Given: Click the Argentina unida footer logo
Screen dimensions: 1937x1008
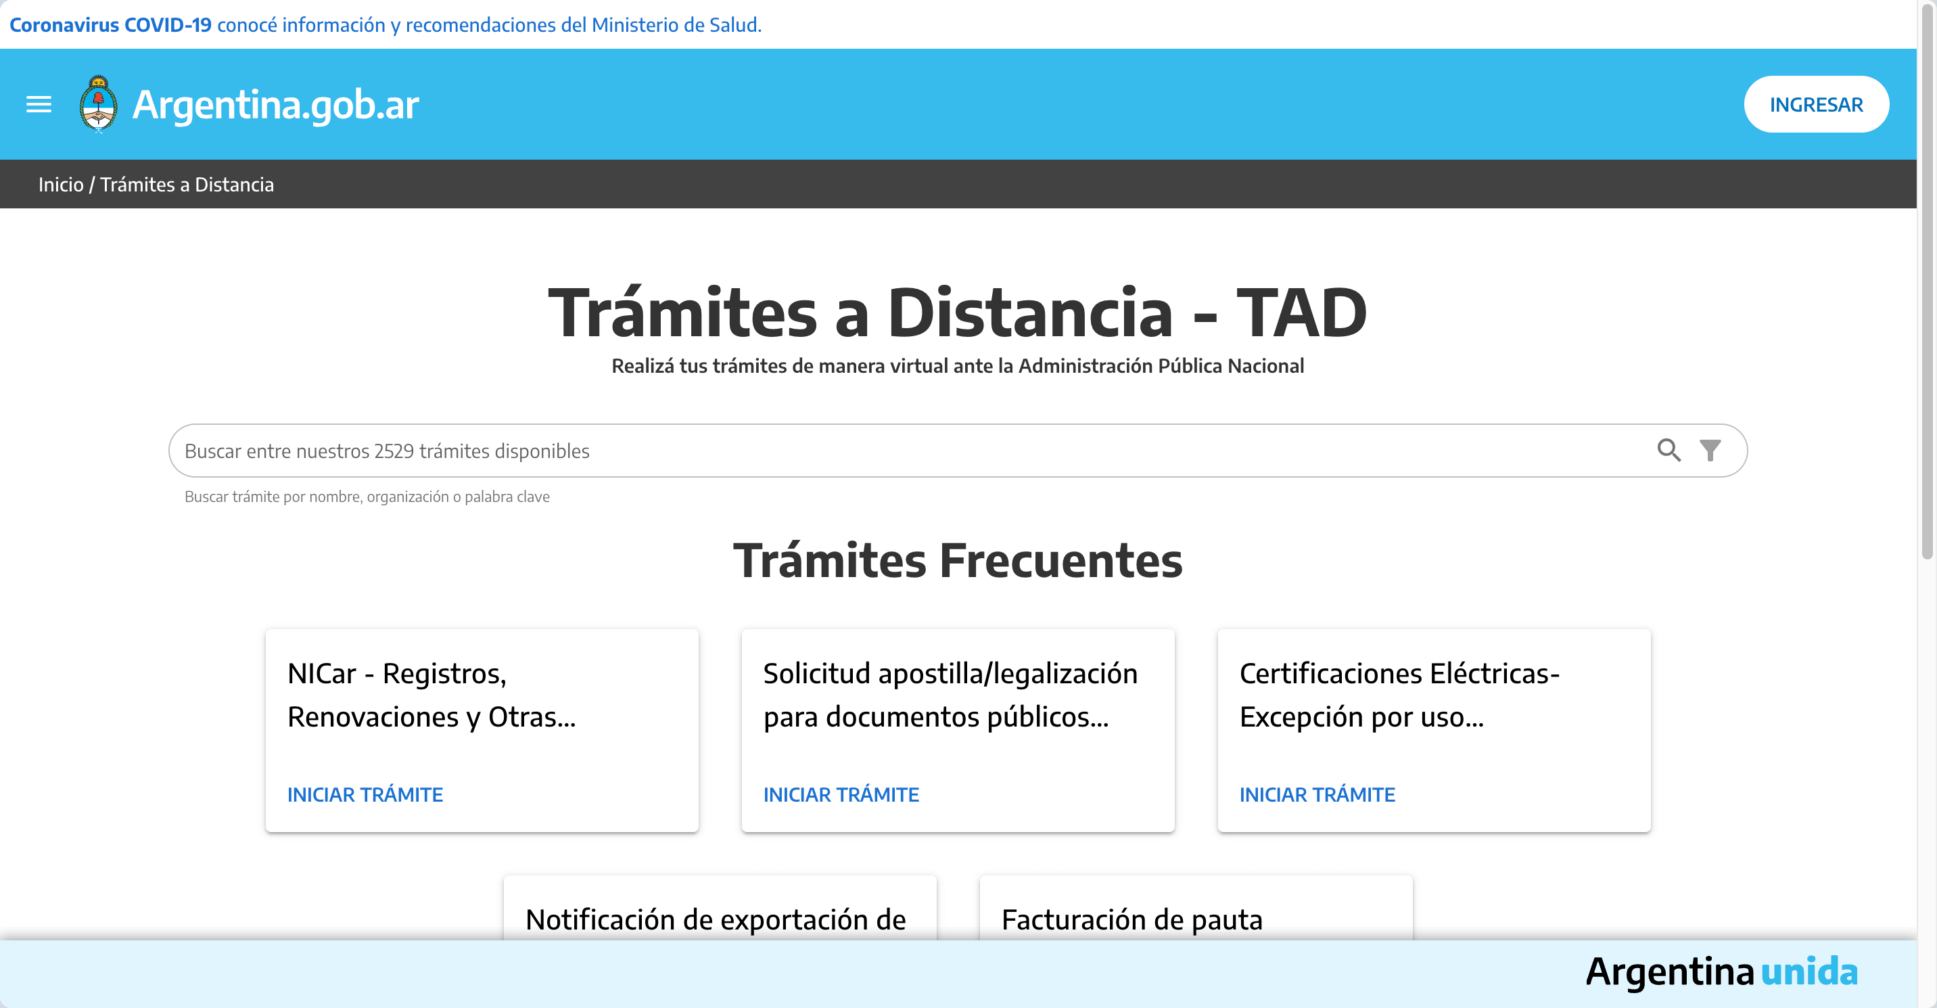Looking at the screenshot, I should (1722, 972).
